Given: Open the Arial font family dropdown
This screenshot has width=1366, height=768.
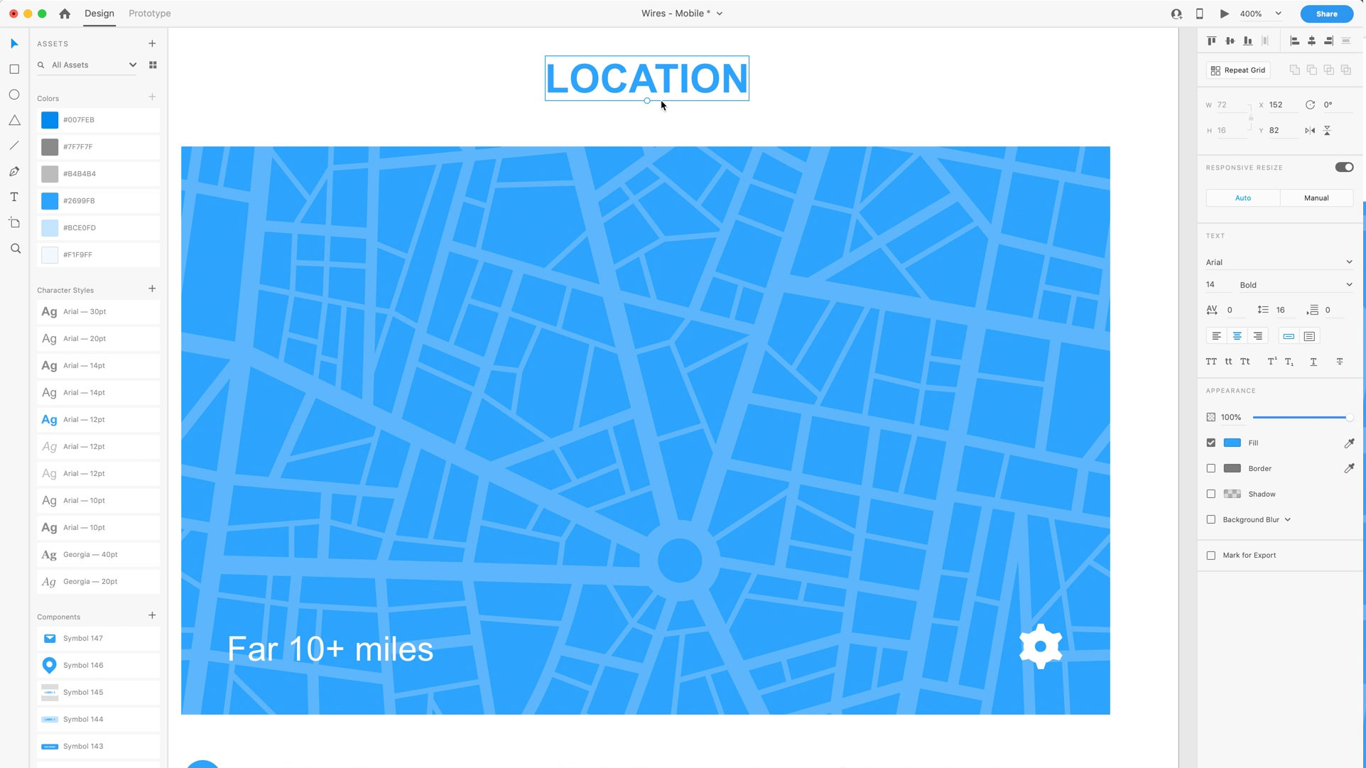Looking at the screenshot, I should tap(1279, 262).
